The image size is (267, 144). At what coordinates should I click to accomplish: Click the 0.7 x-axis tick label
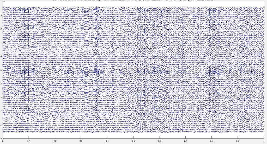coord(185,141)
